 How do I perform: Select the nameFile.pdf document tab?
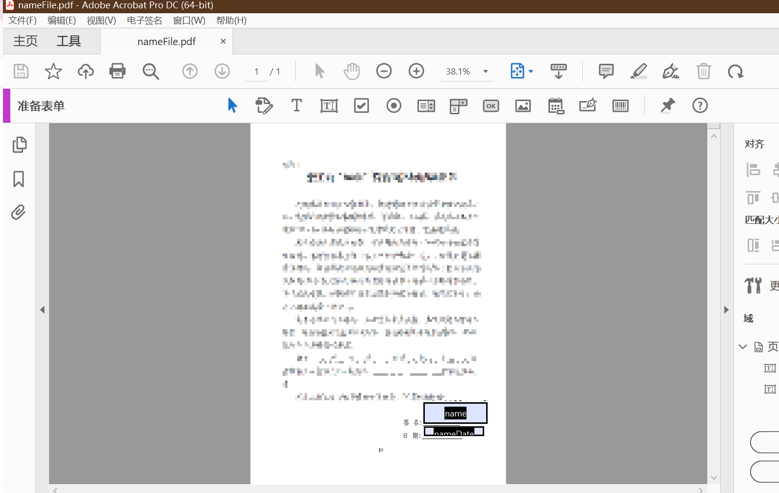(167, 42)
